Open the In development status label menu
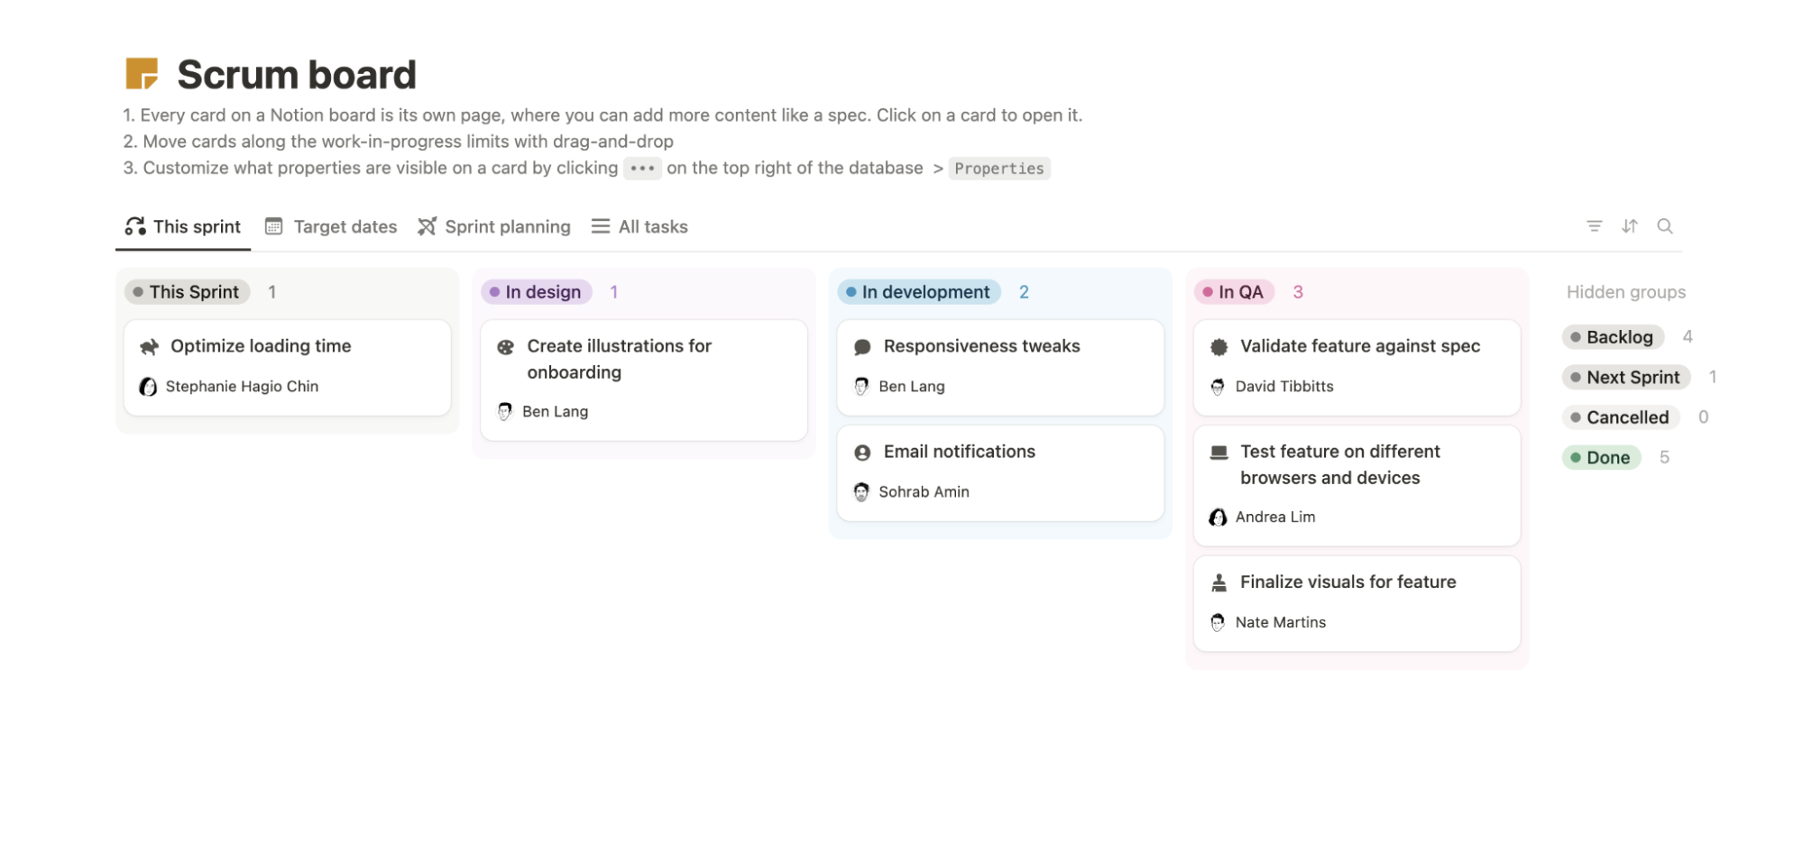This screenshot has height=852, width=1803. 918,291
